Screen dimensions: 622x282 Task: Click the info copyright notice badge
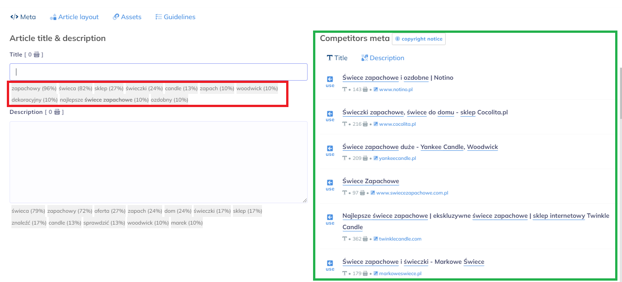(419, 39)
